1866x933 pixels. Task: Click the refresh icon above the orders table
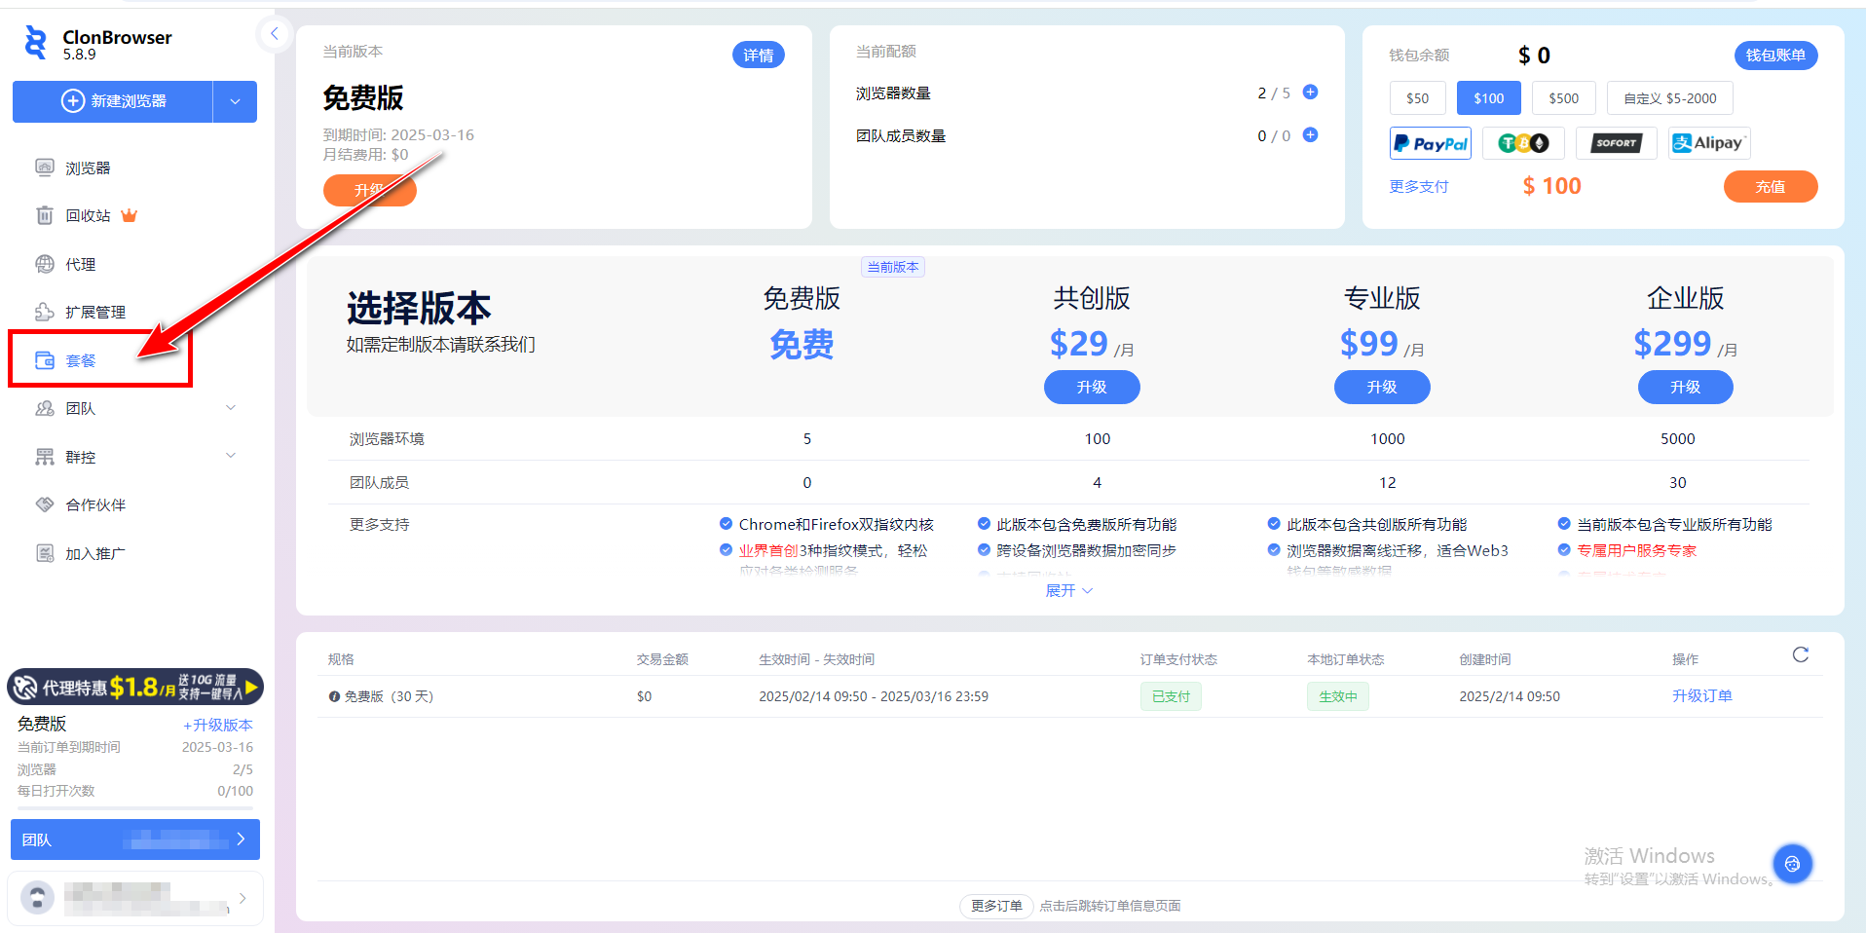point(1800,654)
